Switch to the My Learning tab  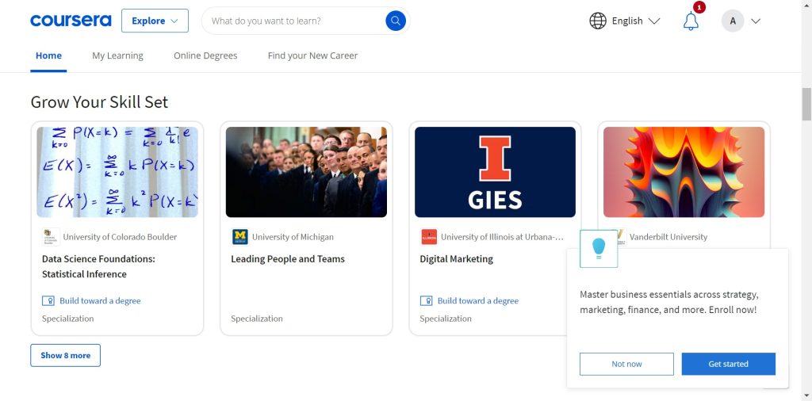coord(117,55)
